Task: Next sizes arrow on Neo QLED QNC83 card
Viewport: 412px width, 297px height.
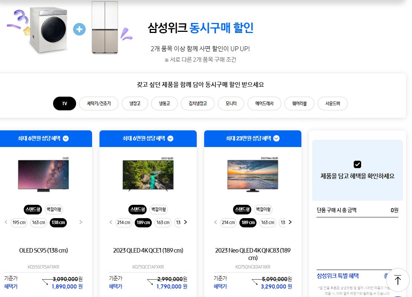Action: point(290,222)
